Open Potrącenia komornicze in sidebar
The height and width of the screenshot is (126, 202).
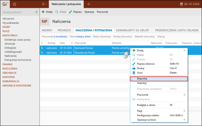click(x=18, y=60)
